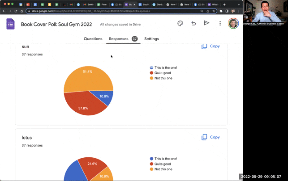Click the 37 responses count badge

click(135, 39)
